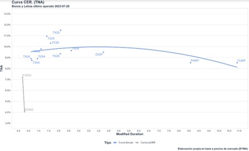This screenshot has height=151, width=249.
Task: Select the T3X4 point label
Action: click(x=36, y=63)
